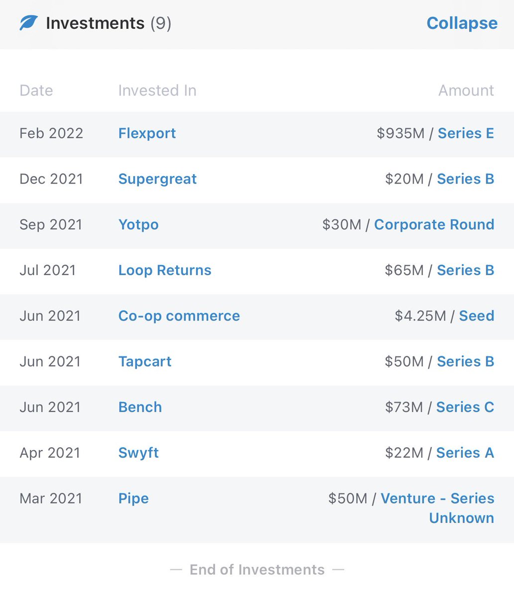Collapse the Investments section

pyautogui.click(x=462, y=23)
